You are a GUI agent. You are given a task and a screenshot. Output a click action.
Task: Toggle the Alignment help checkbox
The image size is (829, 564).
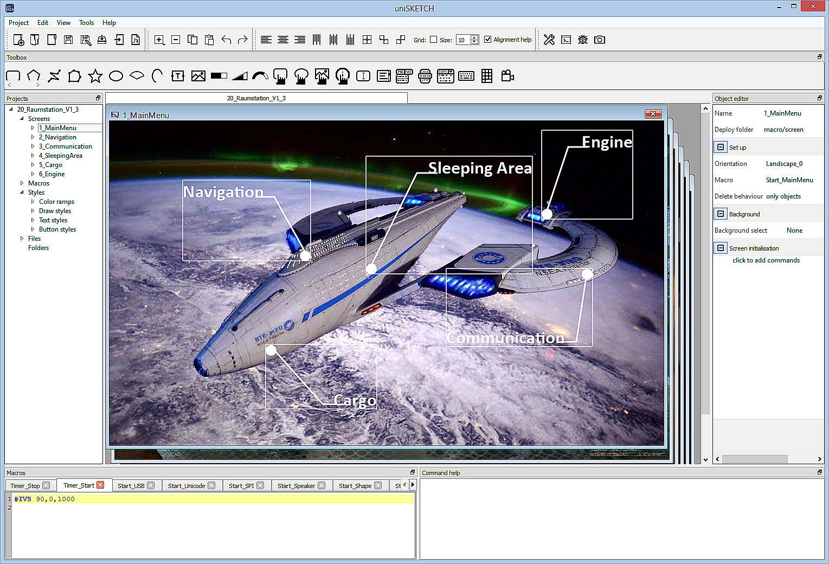click(x=487, y=40)
